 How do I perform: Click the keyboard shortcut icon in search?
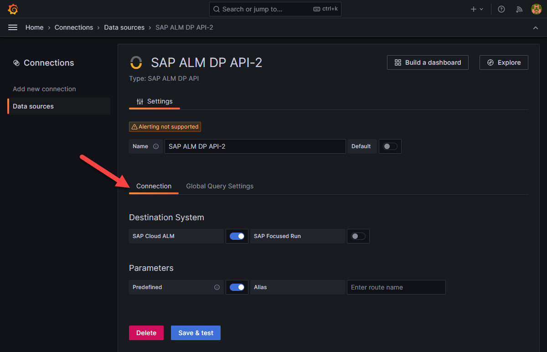[317, 9]
